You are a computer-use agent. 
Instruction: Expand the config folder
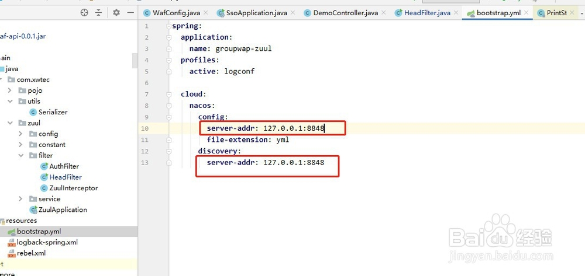point(20,134)
